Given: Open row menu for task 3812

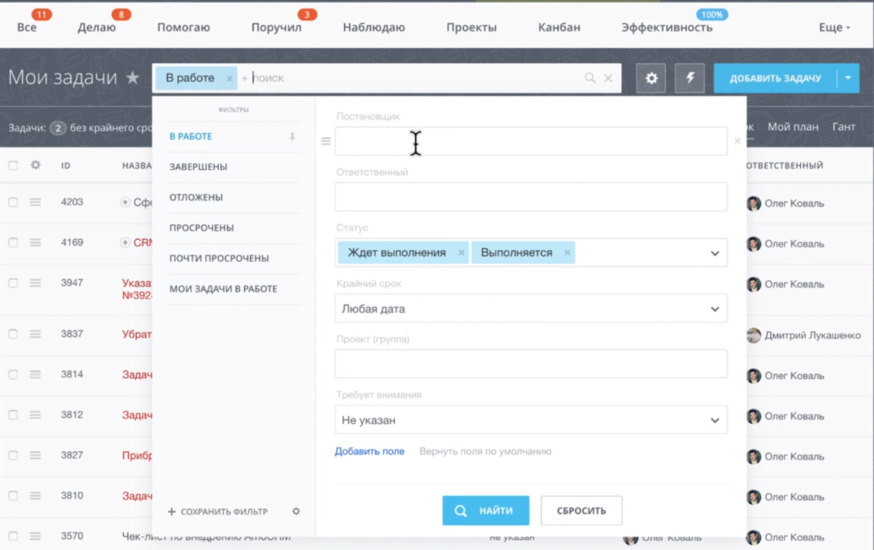Looking at the screenshot, I should 35,415.
